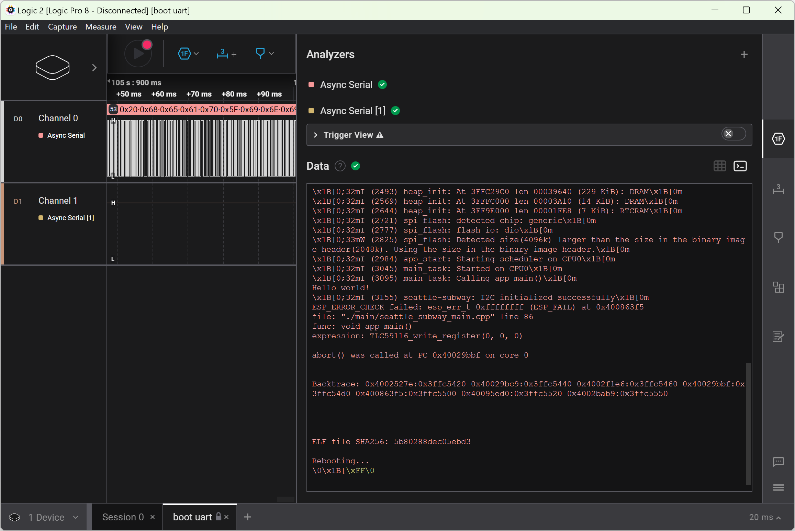Click the Async Serial status checkmark
The height and width of the screenshot is (531, 795).
382,84
